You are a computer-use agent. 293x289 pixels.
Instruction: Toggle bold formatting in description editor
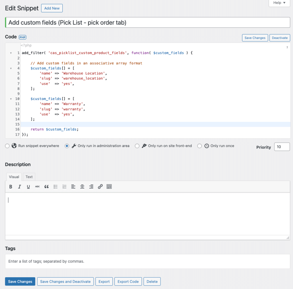pyautogui.click(x=11, y=187)
